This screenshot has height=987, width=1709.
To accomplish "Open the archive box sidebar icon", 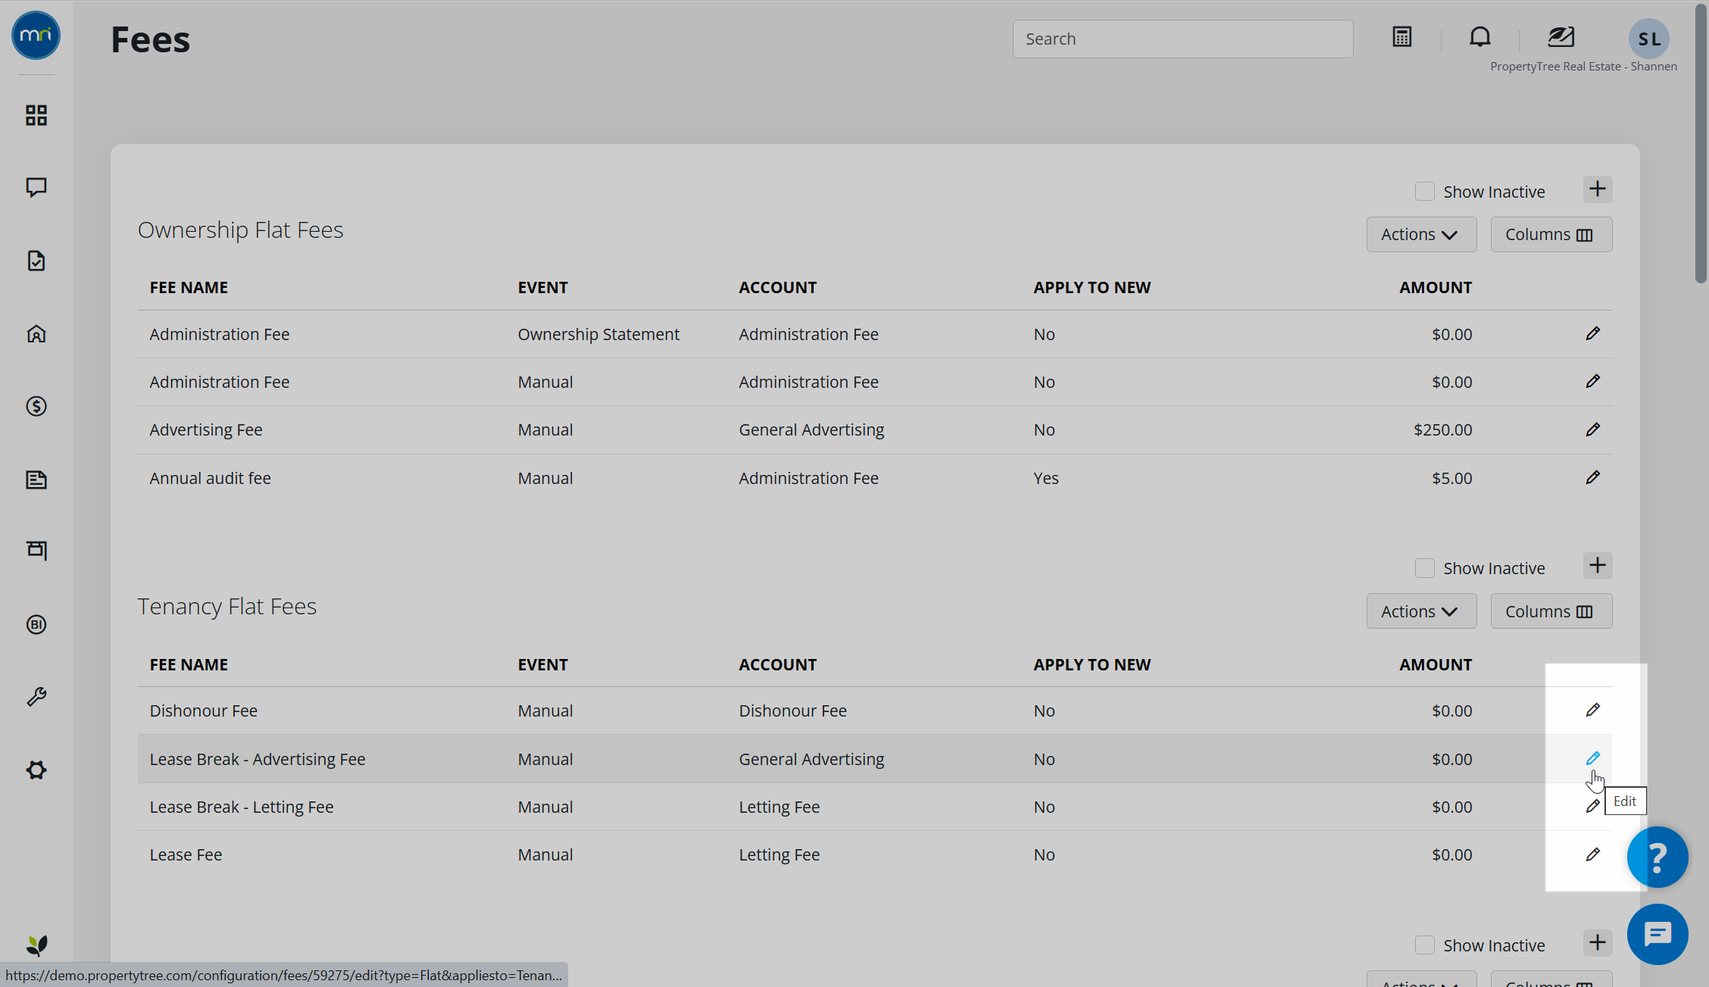I will [36, 551].
